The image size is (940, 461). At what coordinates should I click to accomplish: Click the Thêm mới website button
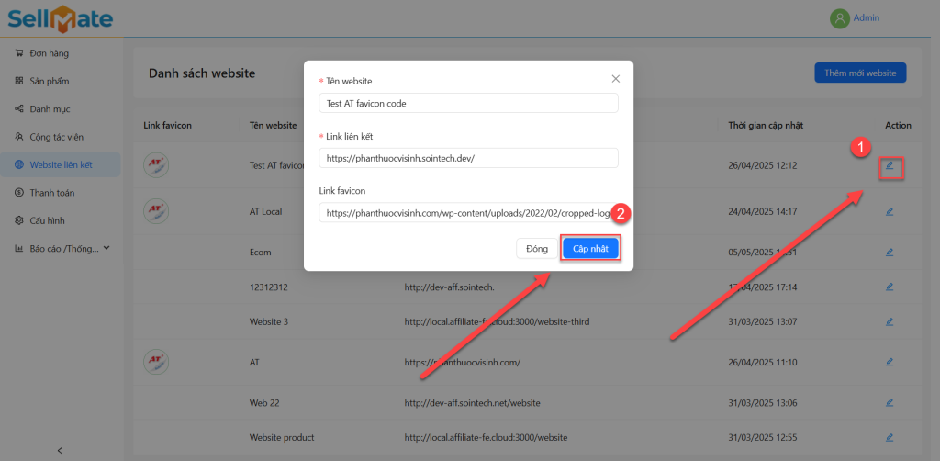coord(860,73)
